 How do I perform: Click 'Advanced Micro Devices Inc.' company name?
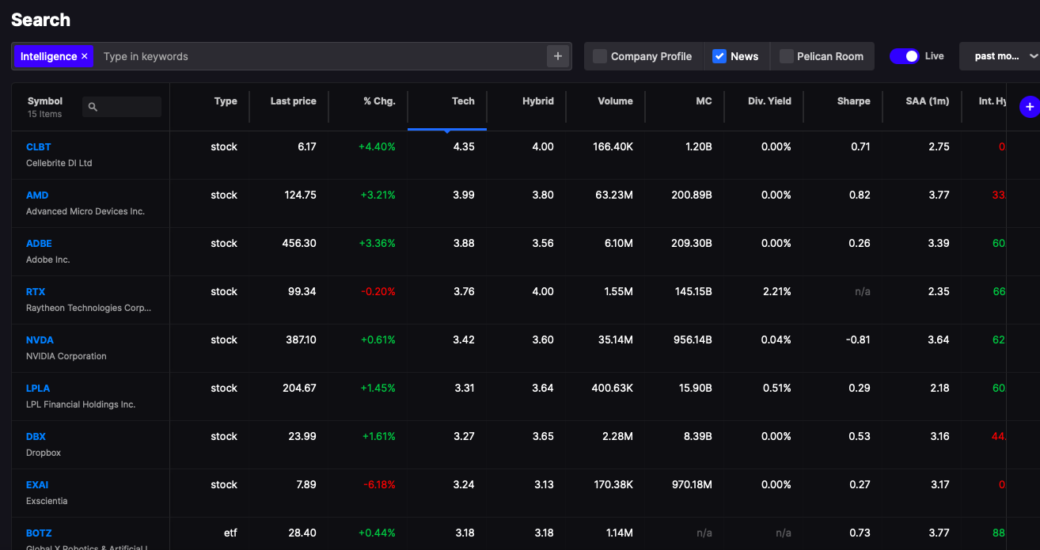(x=85, y=211)
